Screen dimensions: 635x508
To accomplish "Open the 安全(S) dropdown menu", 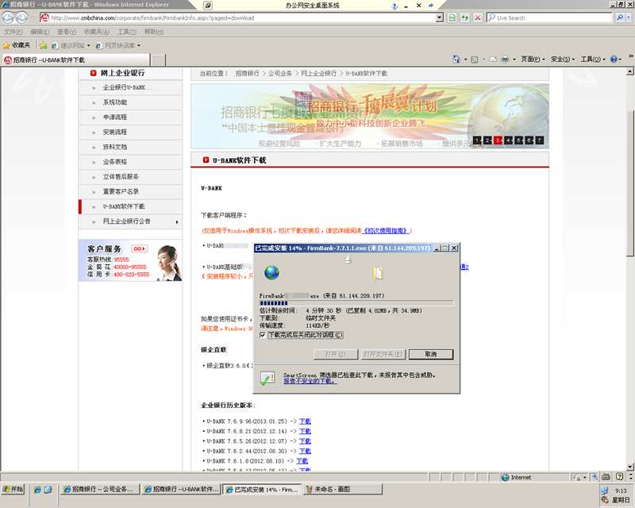I will (563, 60).
